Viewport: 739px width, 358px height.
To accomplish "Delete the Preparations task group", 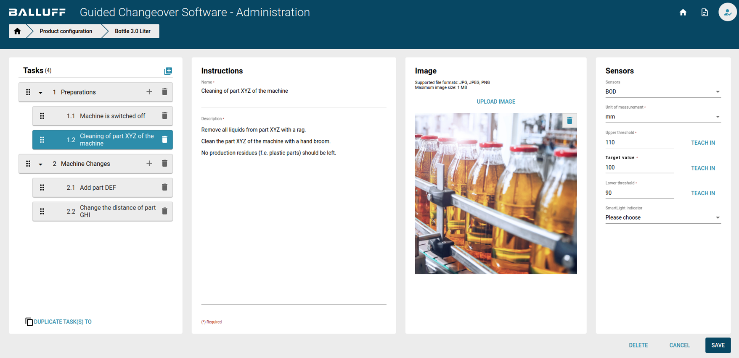I will pos(164,92).
